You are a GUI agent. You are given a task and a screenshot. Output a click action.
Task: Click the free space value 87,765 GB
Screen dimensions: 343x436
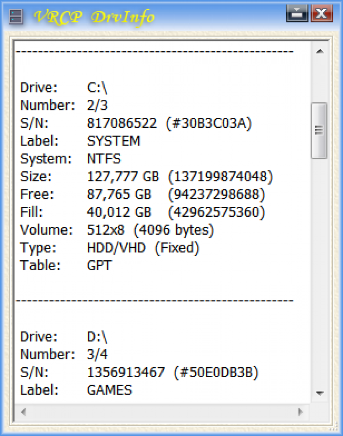[x=119, y=194]
